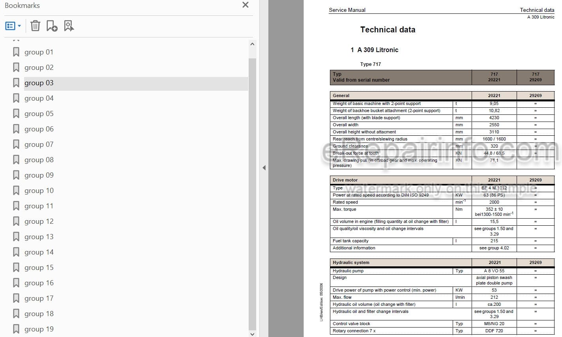Click bookmark icon beside group 14

pos(16,252)
